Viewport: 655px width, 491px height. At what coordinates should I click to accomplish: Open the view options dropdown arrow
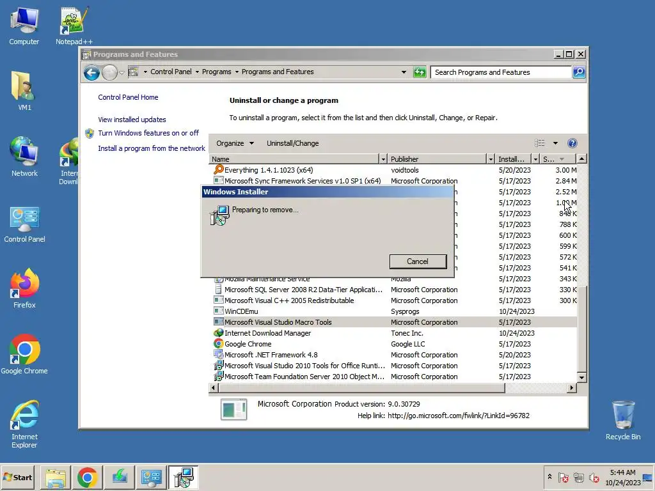coord(555,143)
